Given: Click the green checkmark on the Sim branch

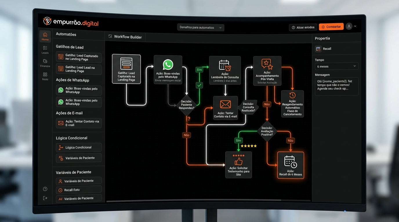Looking at the screenshot, I should coord(199,85).
